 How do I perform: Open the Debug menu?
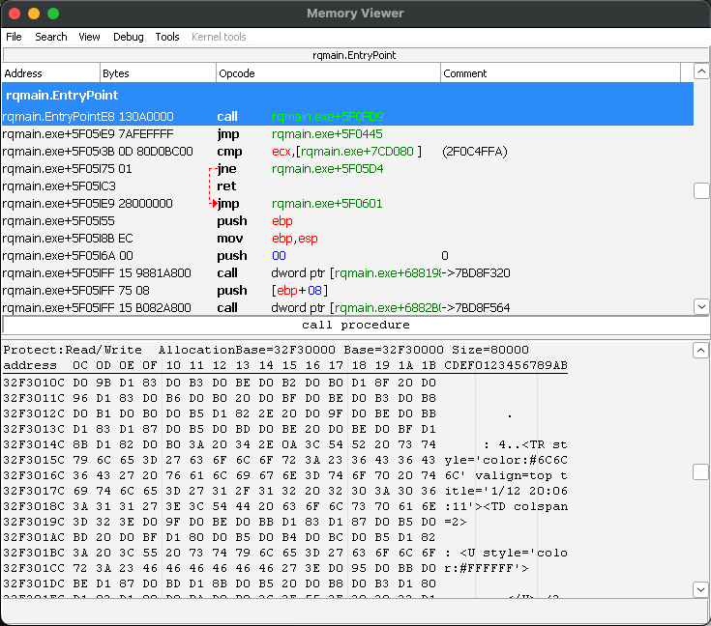129,37
